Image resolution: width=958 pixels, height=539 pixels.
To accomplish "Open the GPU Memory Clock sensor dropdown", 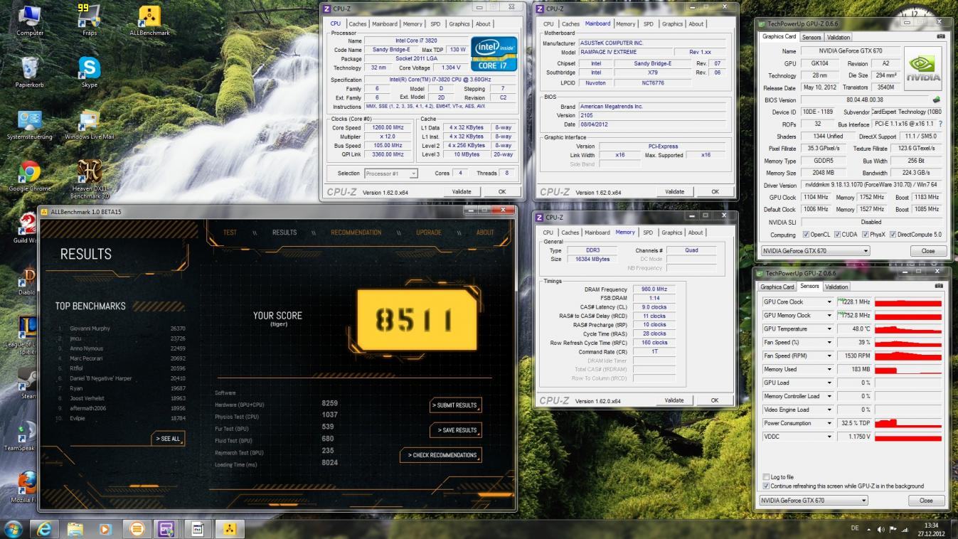I will point(829,315).
